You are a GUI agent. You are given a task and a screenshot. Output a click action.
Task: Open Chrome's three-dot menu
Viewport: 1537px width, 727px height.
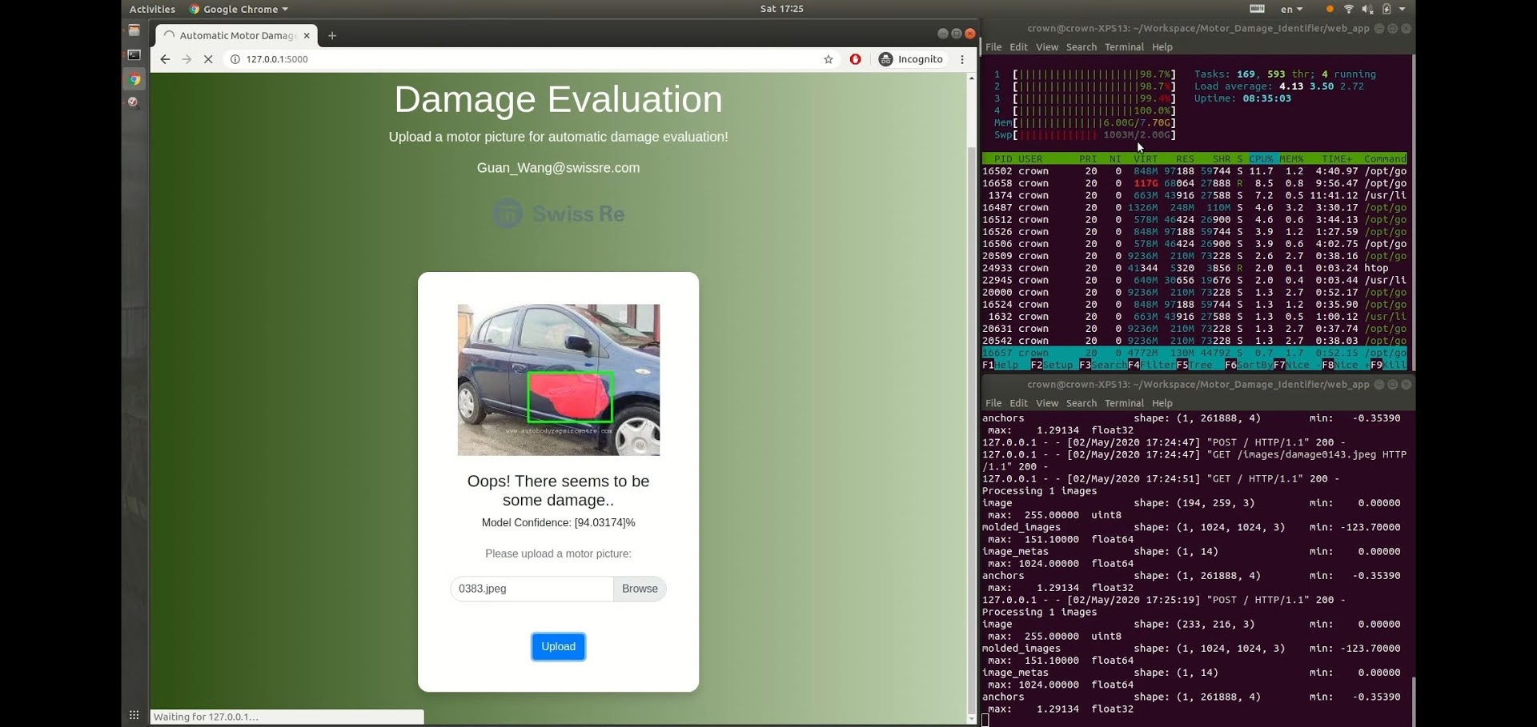(x=962, y=59)
